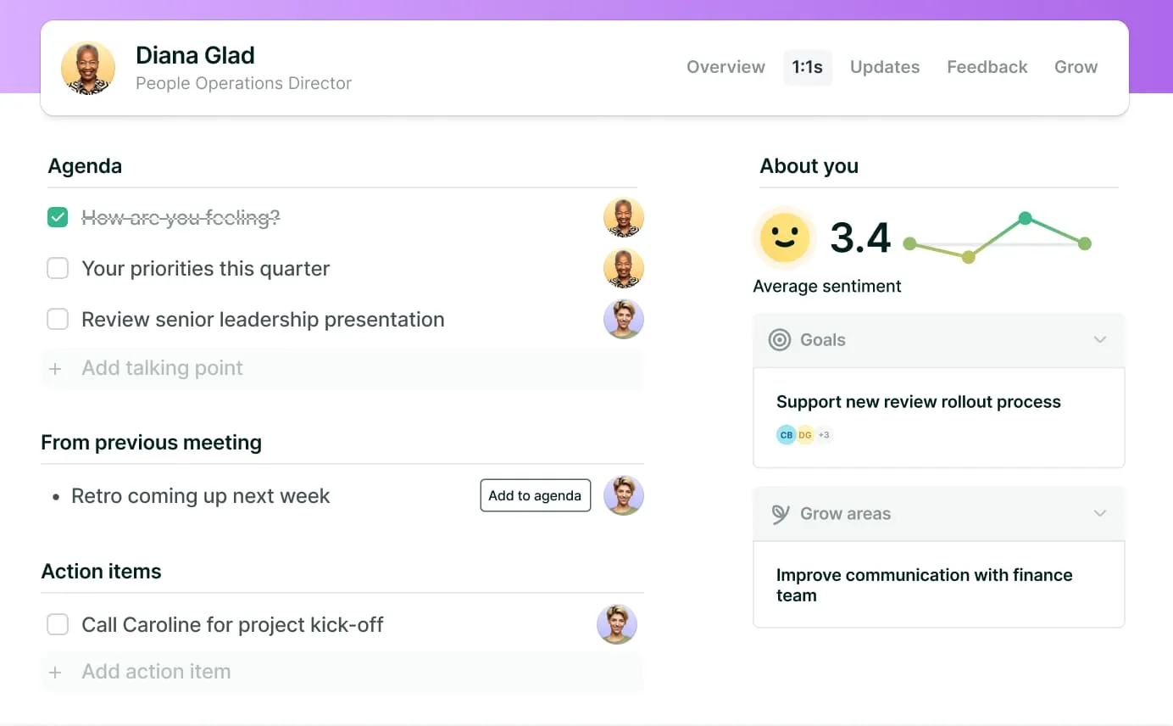Open the Feedback tab
The height and width of the screenshot is (726, 1173).
(987, 67)
